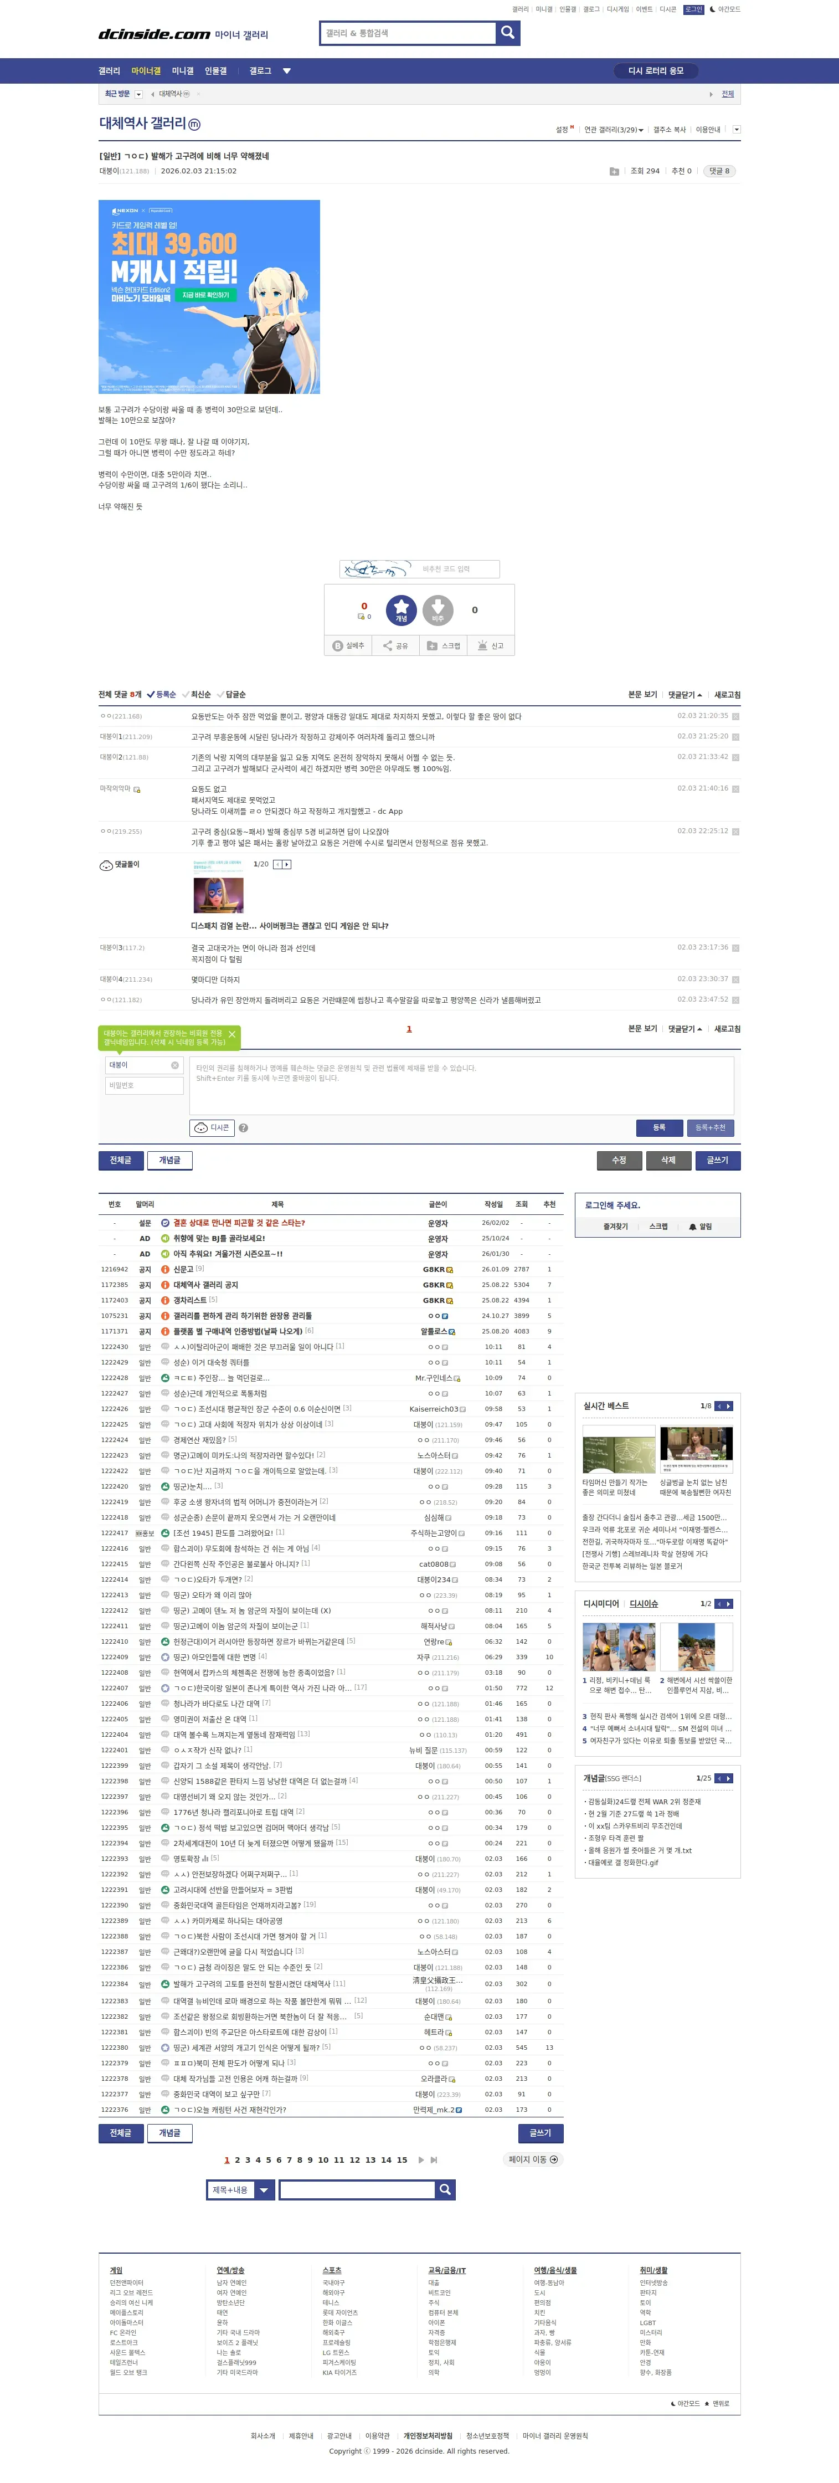839x2483 pixels.
Task: Open the 디시콘 emoticon picker
Action: pyautogui.click(x=212, y=1128)
